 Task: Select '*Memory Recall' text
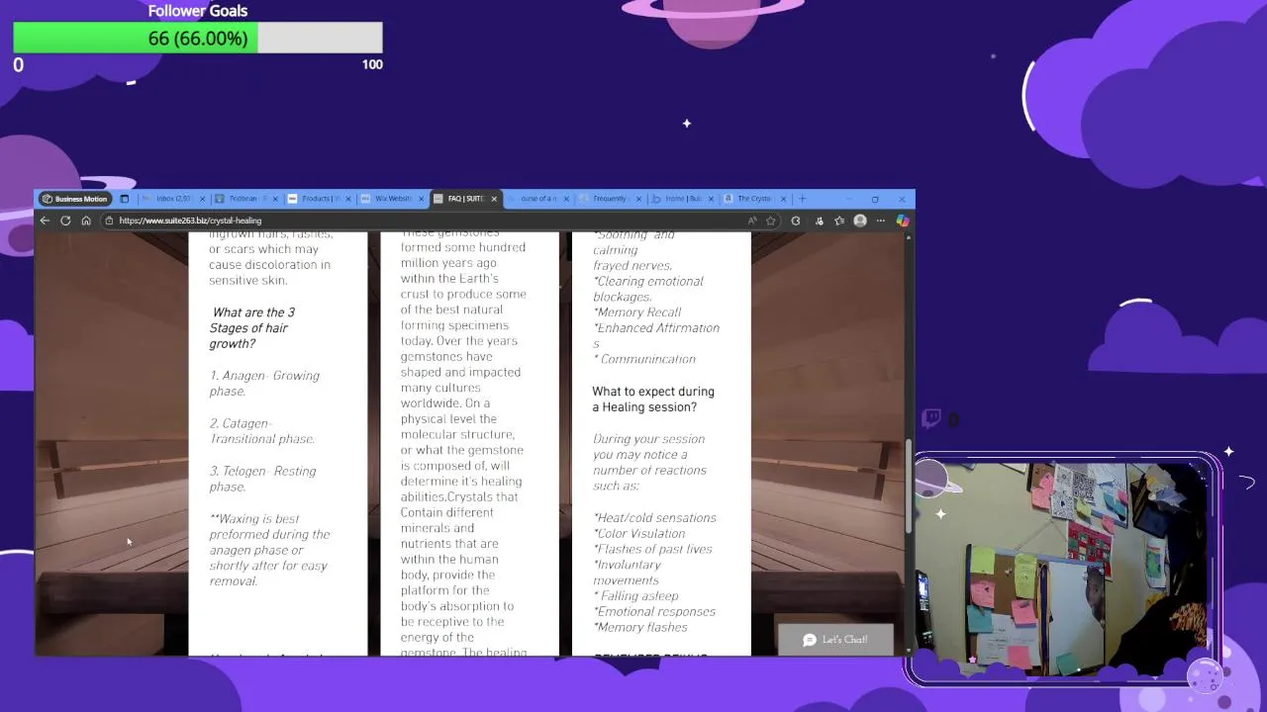click(x=637, y=312)
